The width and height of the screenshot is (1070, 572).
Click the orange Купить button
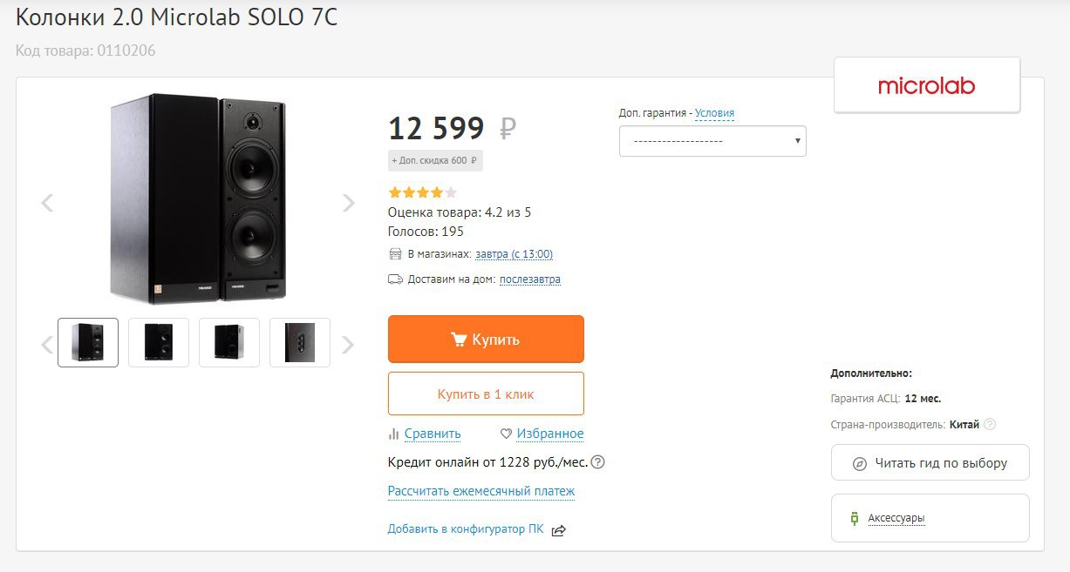tap(486, 340)
